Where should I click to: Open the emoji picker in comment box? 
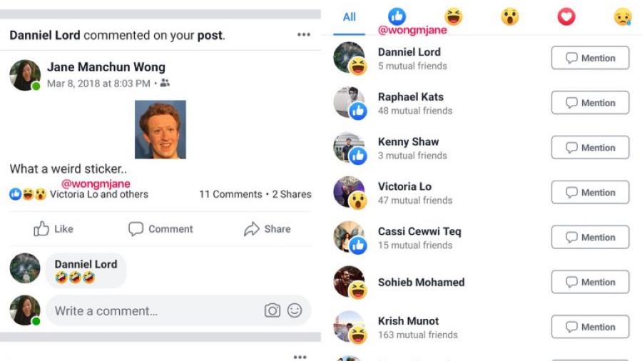[x=295, y=310]
